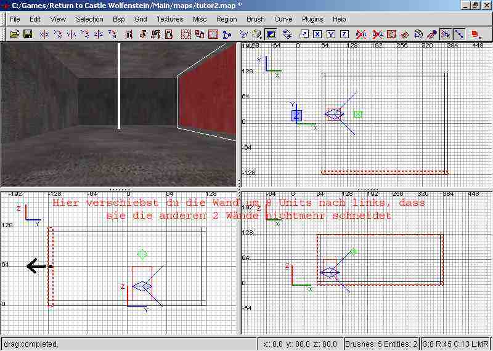Activate the Clipper tool
Screen dimensions: 493x351
click(x=227, y=34)
